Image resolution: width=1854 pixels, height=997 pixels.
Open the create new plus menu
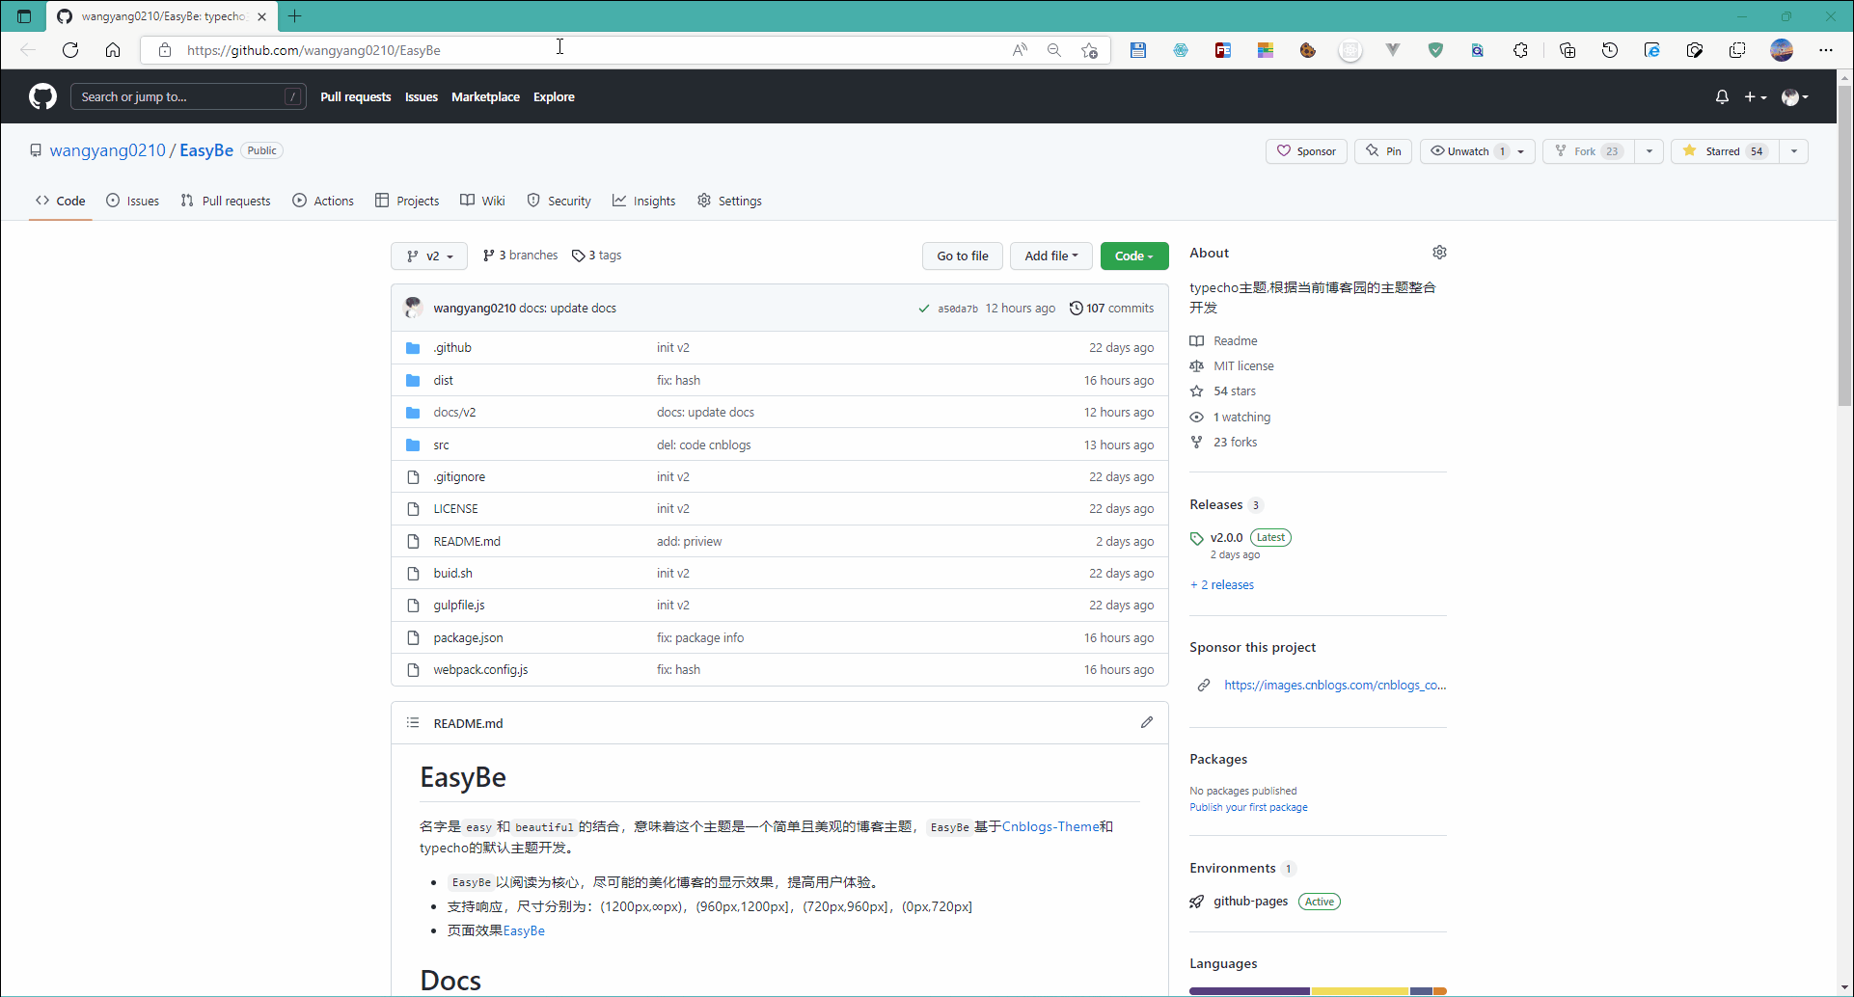(x=1755, y=96)
